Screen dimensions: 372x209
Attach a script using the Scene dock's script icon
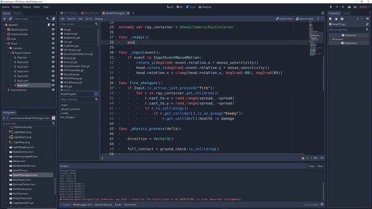coord(53,19)
